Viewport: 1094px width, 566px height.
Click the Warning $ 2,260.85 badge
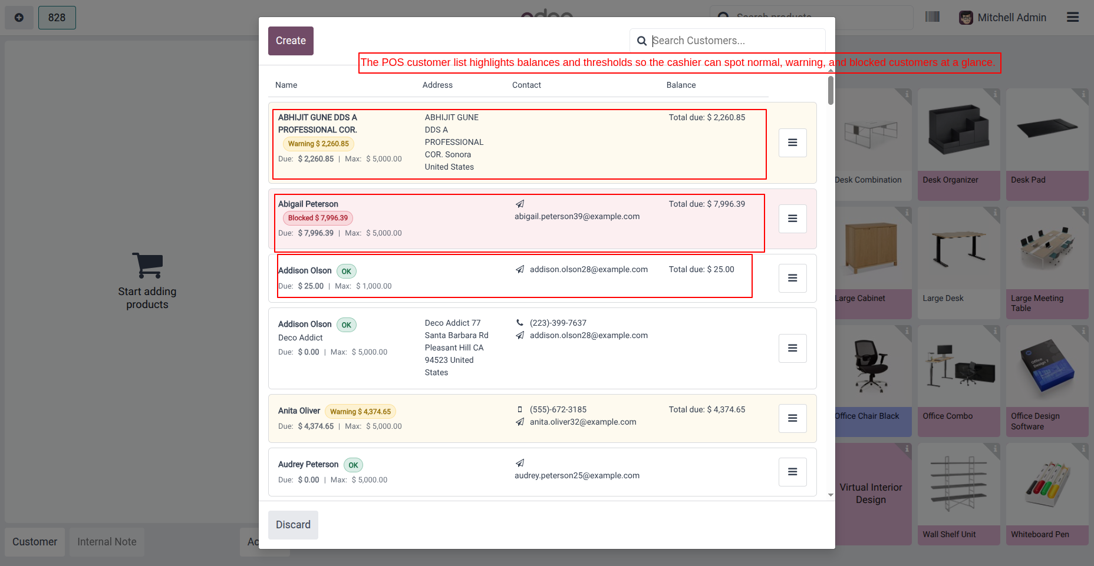point(318,144)
